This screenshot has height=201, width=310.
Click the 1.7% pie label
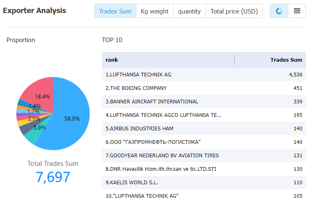[34, 112]
